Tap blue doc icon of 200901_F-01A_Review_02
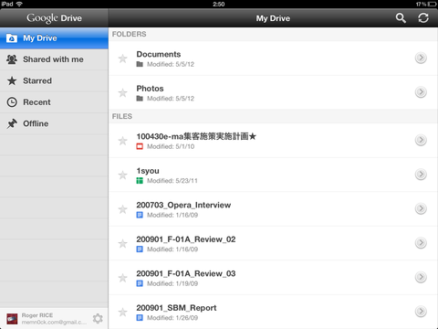Screen dimensions: 438x329 tap(140, 249)
